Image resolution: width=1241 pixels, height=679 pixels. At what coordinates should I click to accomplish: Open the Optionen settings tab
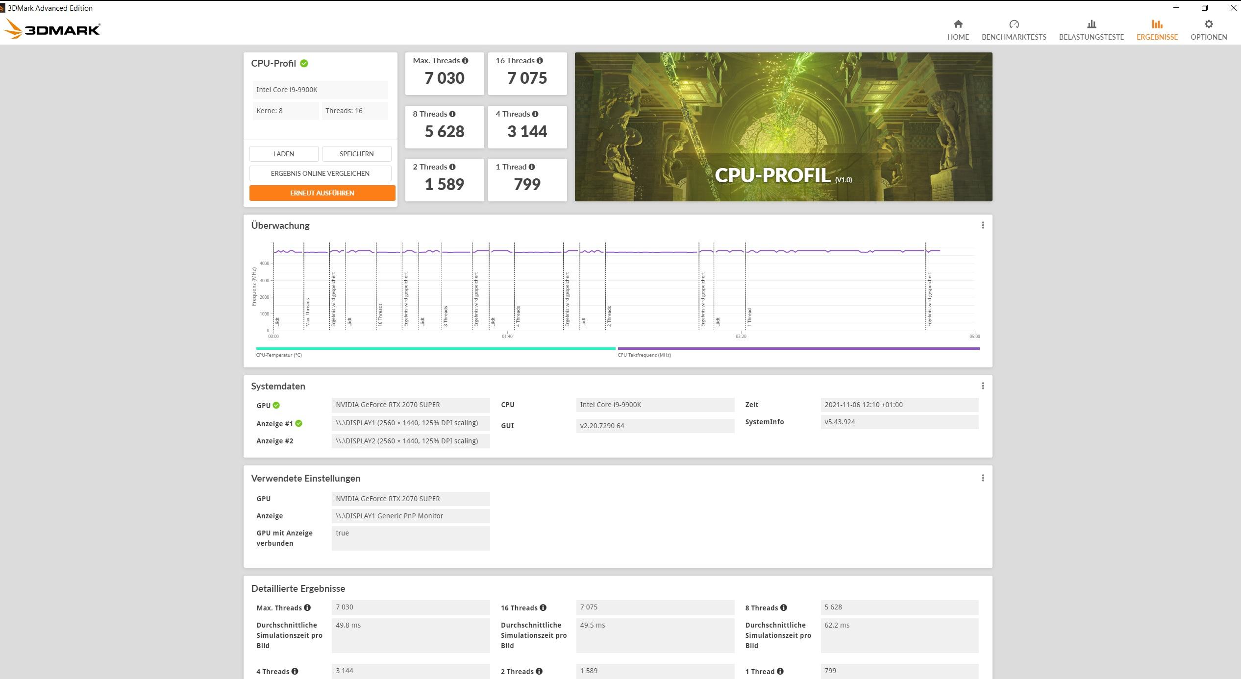1209,30
